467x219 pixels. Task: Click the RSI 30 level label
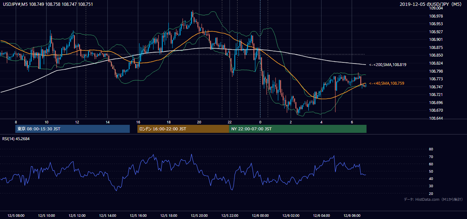tap(431, 186)
